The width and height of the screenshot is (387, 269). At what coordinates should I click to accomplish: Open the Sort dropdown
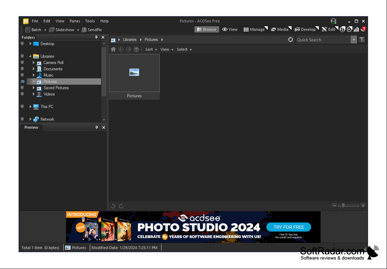pos(151,49)
